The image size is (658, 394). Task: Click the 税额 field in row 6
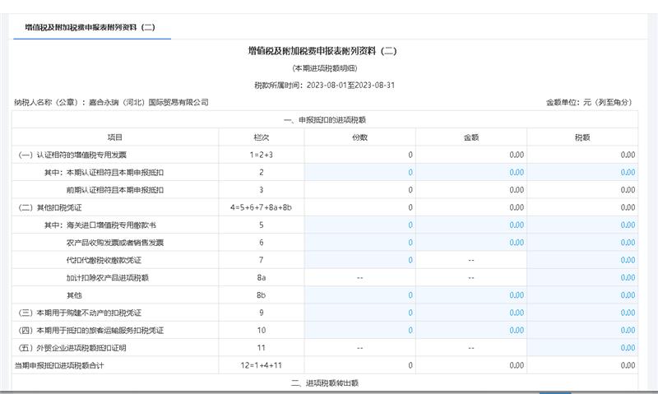pos(582,243)
